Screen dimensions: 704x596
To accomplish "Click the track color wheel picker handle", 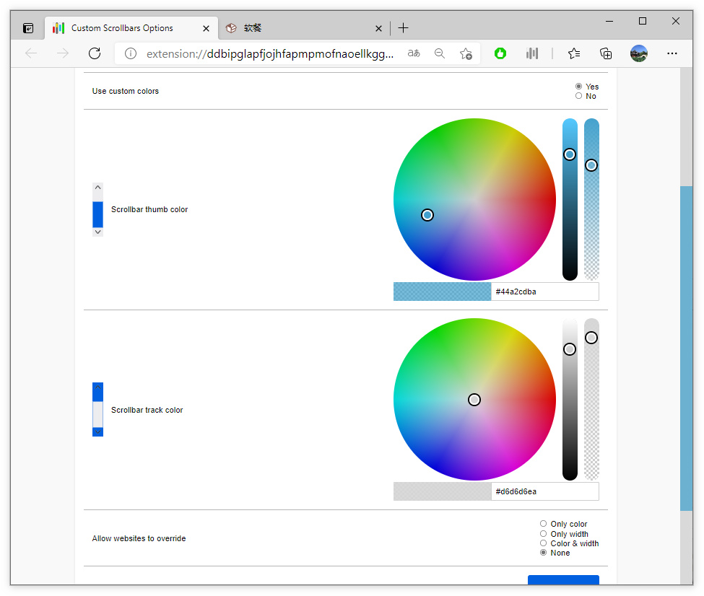I will 474,400.
